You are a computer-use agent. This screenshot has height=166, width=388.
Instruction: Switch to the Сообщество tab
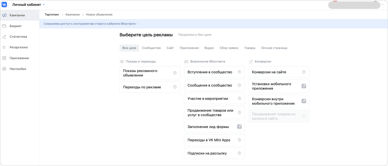click(151, 48)
